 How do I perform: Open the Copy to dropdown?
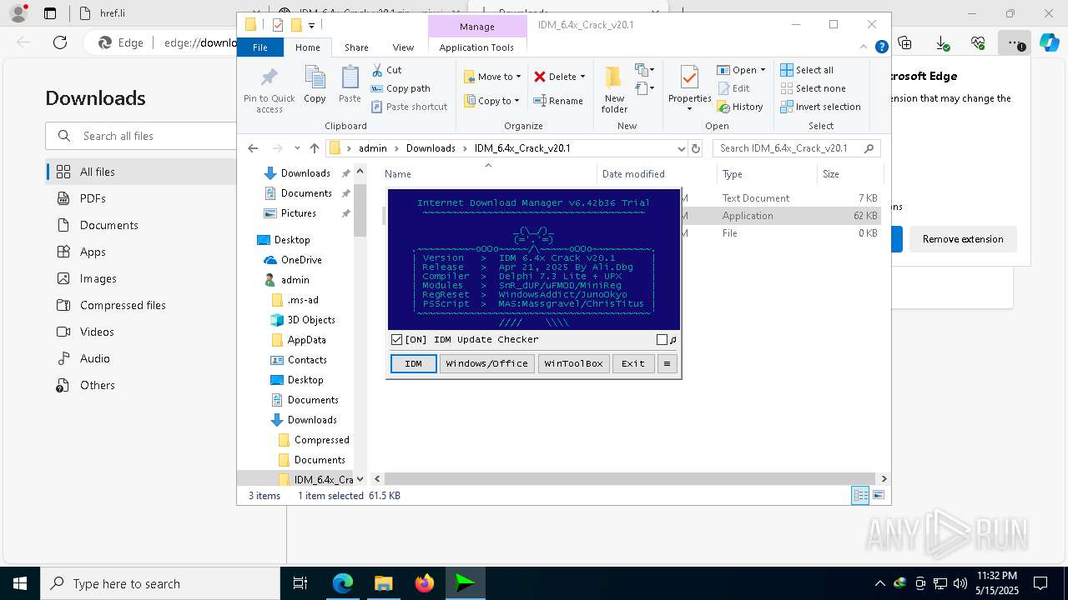pyautogui.click(x=492, y=101)
